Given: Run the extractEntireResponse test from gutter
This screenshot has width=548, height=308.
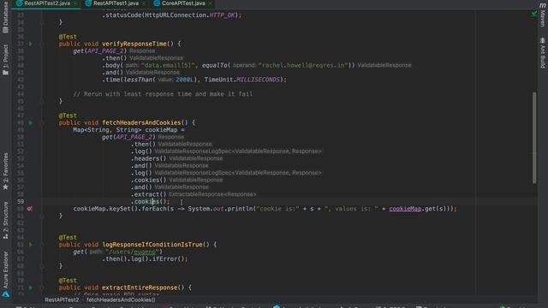Looking at the screenshot, I should [x=31, y=287].
